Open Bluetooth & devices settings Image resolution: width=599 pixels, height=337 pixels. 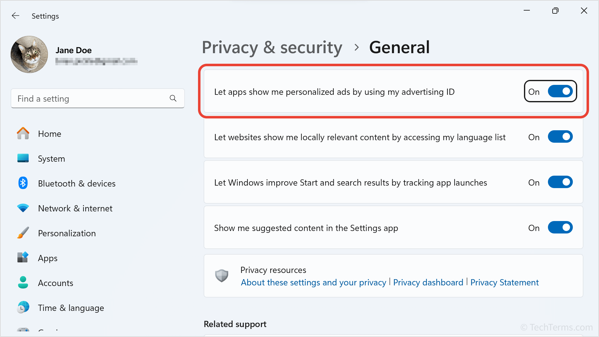point(77,183)
